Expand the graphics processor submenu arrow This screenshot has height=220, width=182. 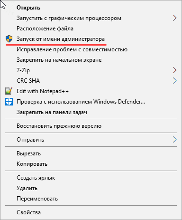pos(174,18)
